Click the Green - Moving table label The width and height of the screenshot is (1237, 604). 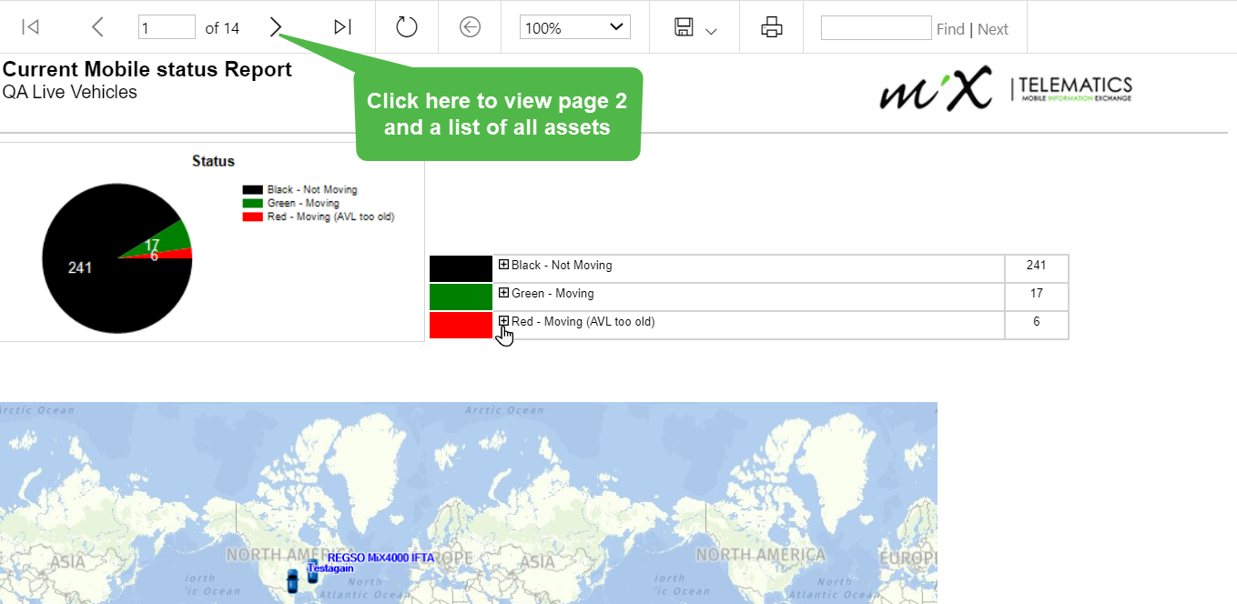(x=553, y=294)
